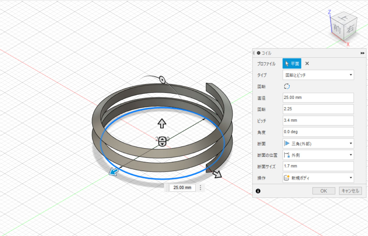The width and height of the screenshot is (368, 236).
Task: Click the プロファイル label
Action: (266, 64)
